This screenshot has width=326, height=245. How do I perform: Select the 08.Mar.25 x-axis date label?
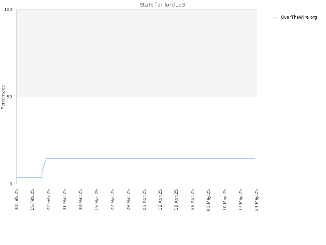pos(80,200)
